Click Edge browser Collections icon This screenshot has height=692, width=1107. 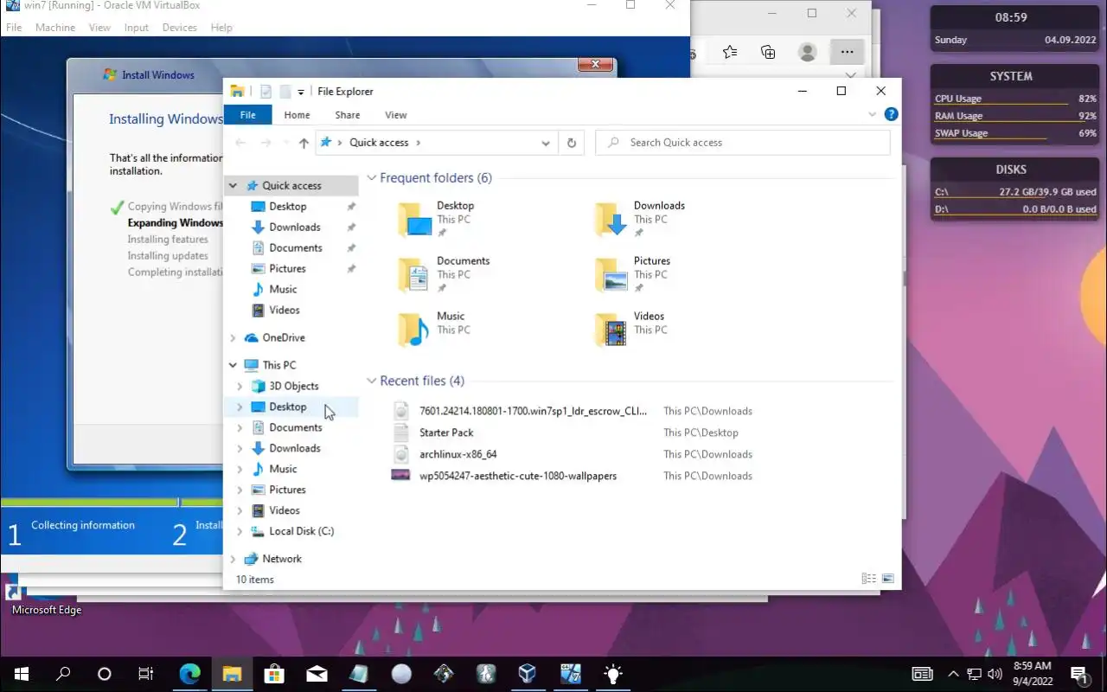pyautogui.click(x=768, y=52)
